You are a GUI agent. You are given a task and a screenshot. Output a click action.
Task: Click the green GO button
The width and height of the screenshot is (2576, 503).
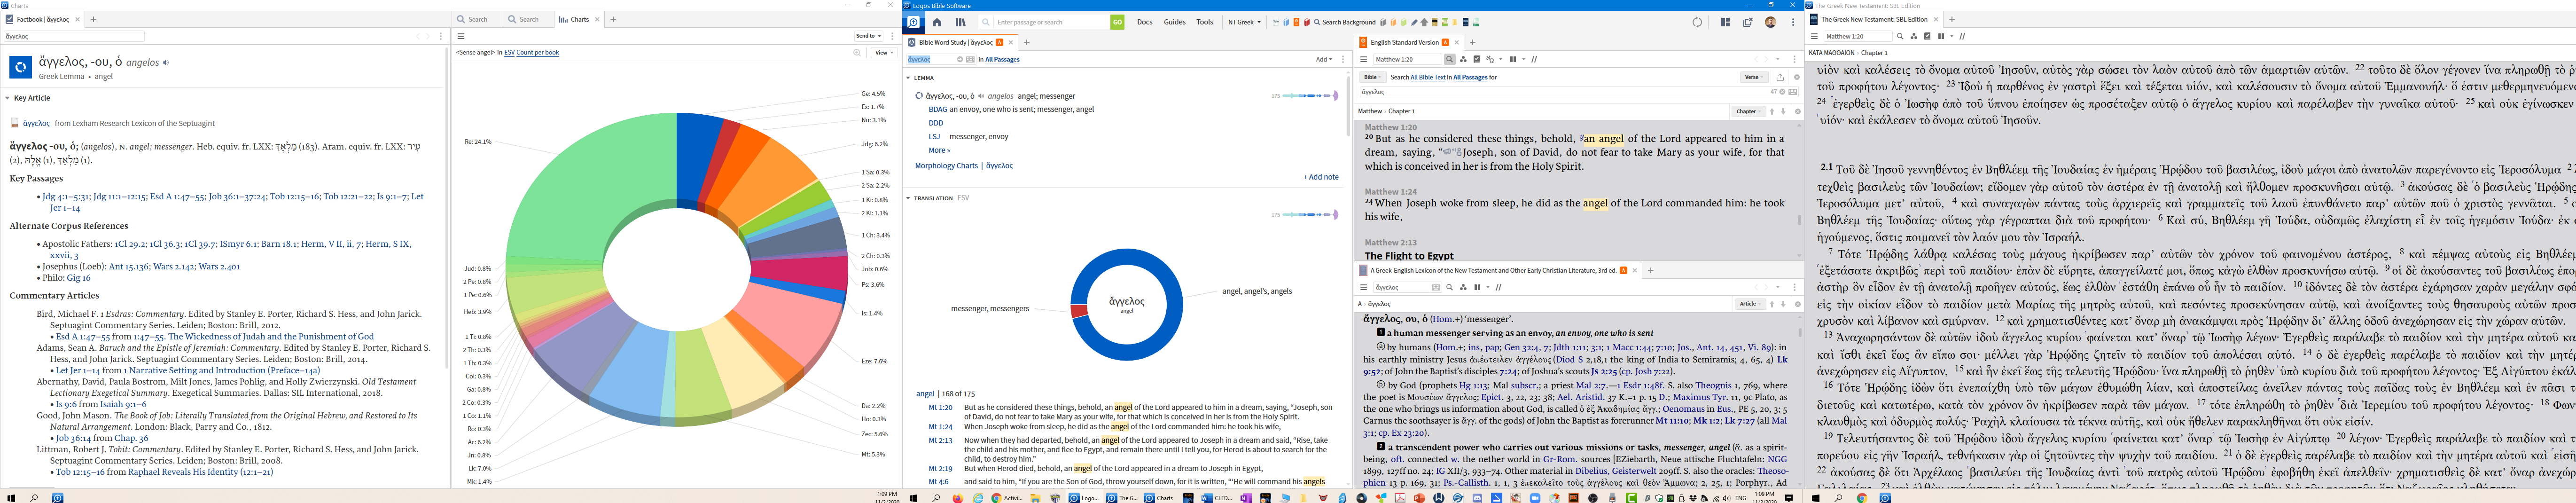[x=1117, y=22]
